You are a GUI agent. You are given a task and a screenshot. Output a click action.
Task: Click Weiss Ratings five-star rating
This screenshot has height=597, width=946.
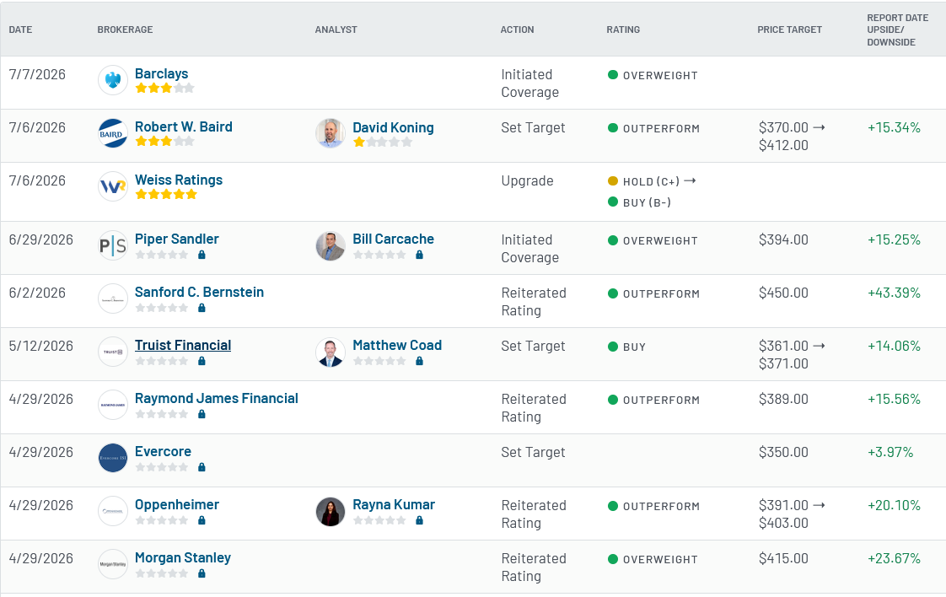tap(166, 195)
